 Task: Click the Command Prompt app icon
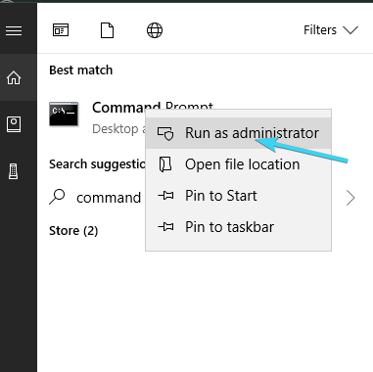[64, 114]
